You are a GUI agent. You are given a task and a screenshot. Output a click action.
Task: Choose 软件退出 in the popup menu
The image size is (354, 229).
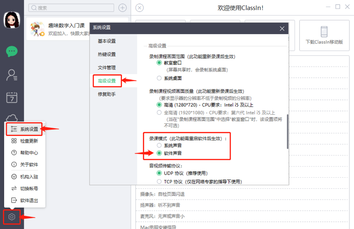(25, 200)
